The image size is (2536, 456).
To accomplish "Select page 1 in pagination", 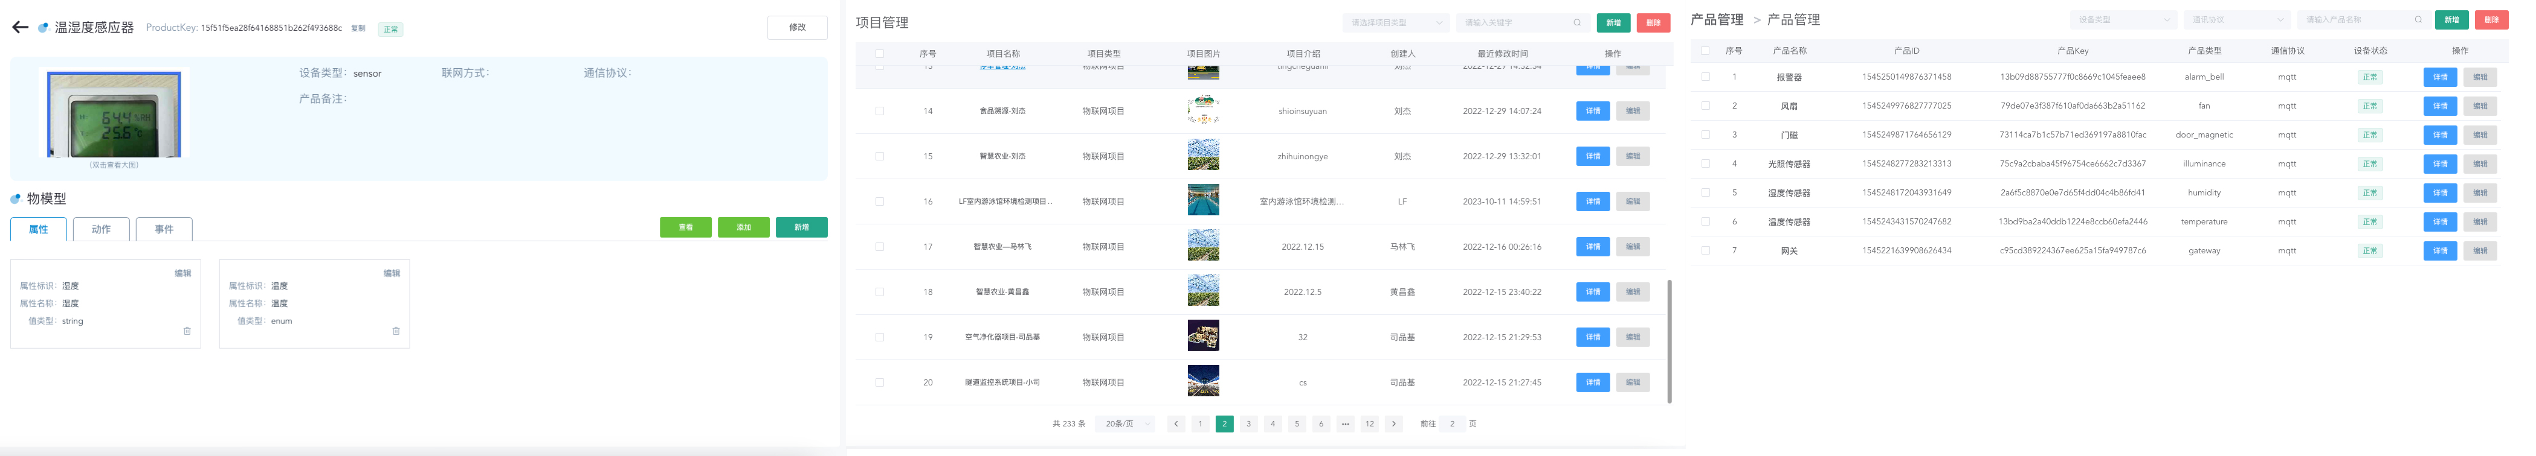I will (x=1200, y=423).
